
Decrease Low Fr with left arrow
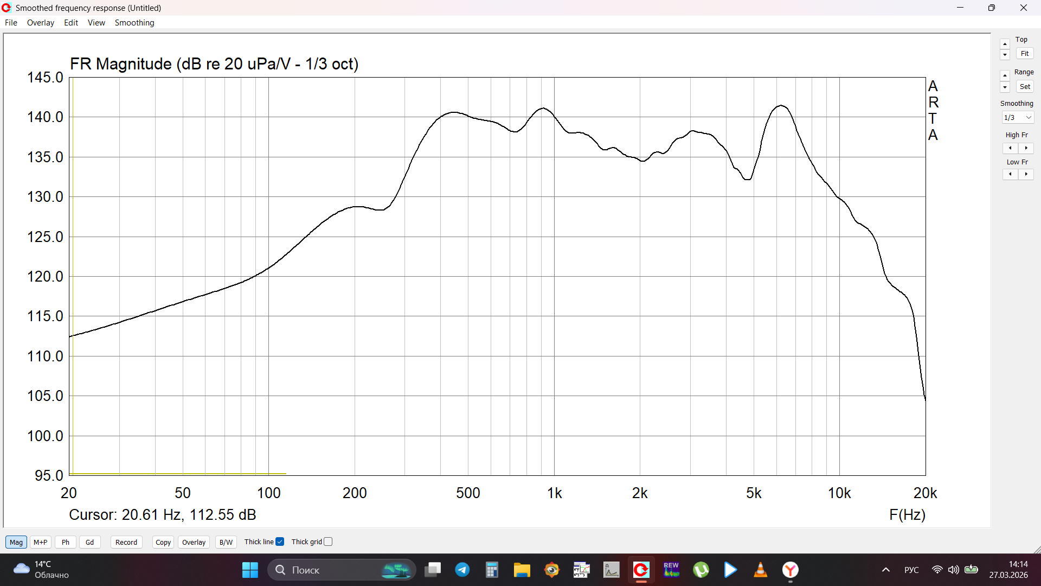pos(1010,174)
